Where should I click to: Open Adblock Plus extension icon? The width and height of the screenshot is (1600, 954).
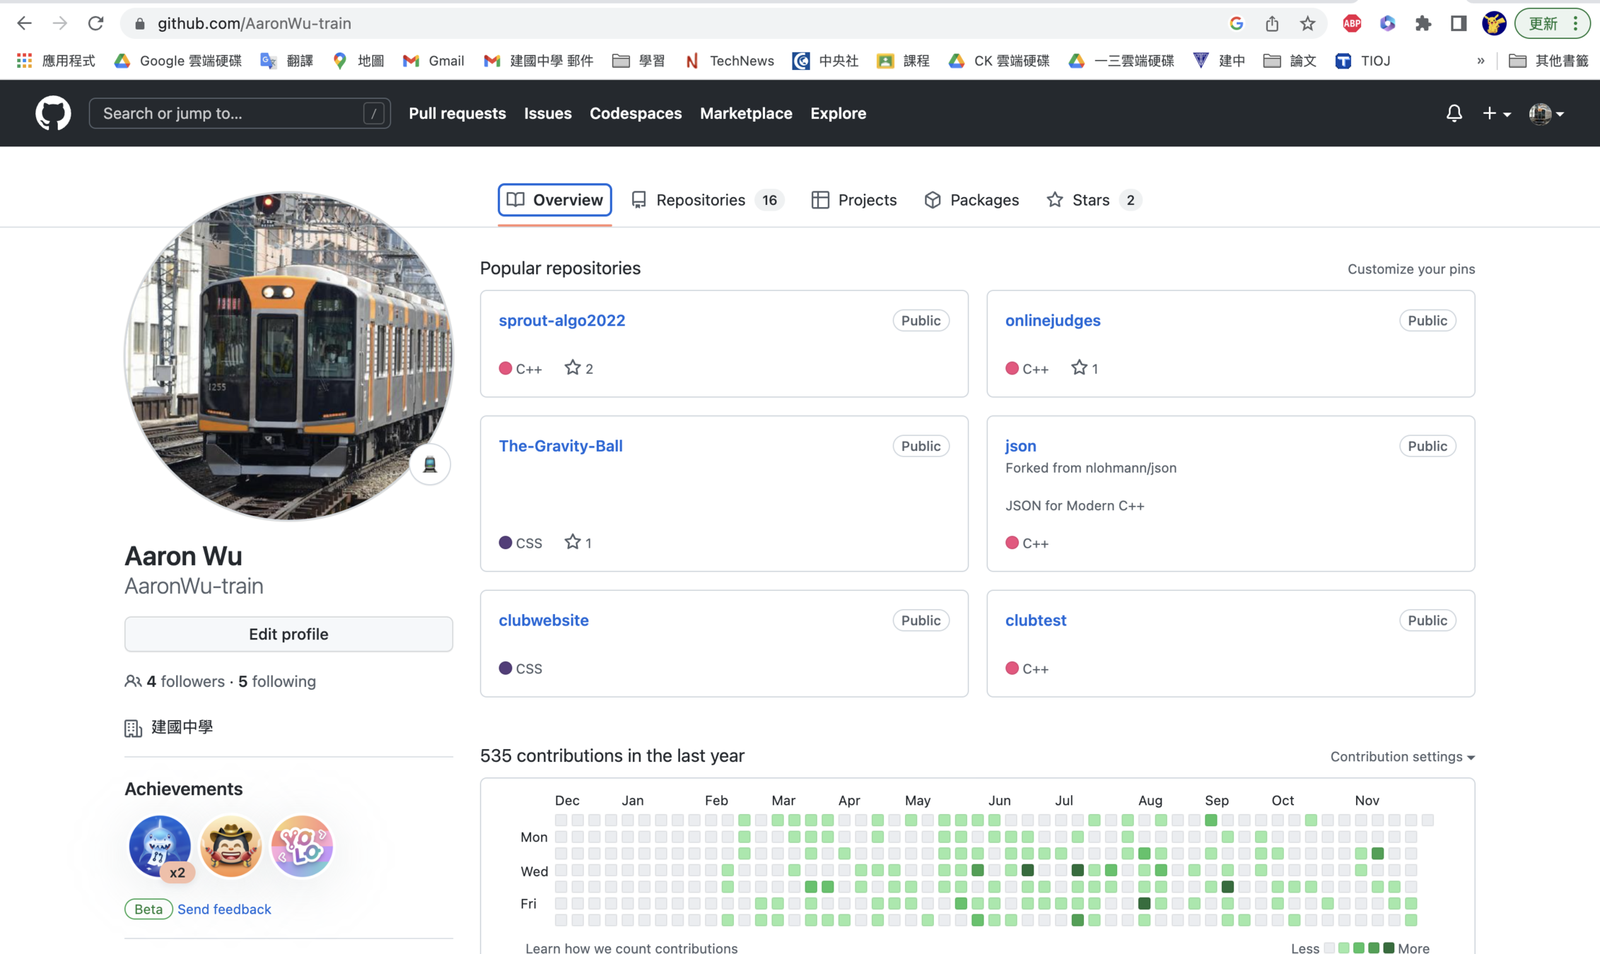(x=1352, y=23)
